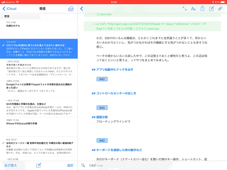This screenshot has height=170, width=227.
Task: Tap the 選択 select button
Action: pyautogui.click(x=70, y=165)
